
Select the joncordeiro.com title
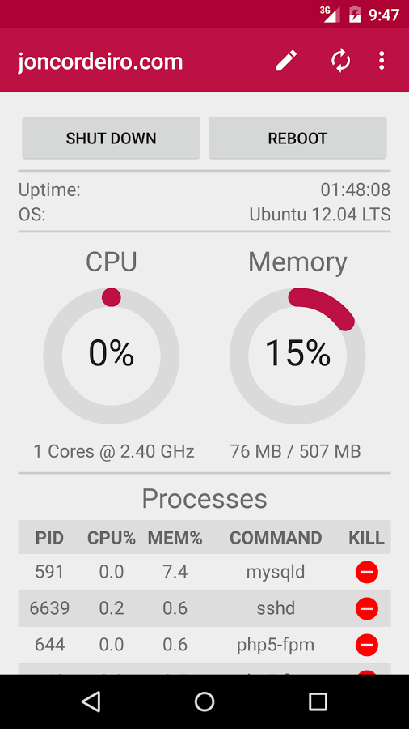click(x=100, y=62)
